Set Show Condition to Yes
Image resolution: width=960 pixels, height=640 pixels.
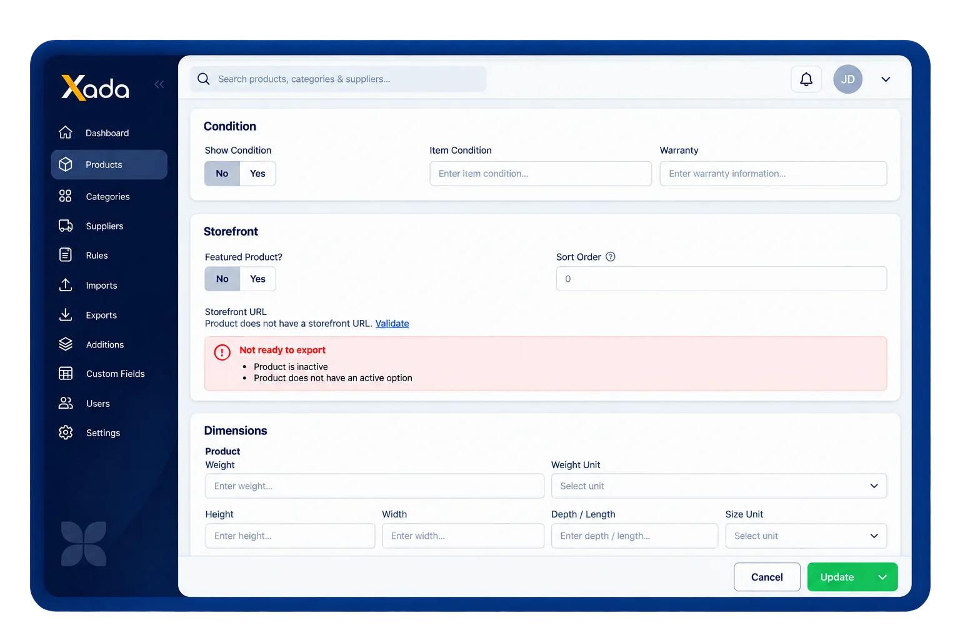click(x=257, y=174)
